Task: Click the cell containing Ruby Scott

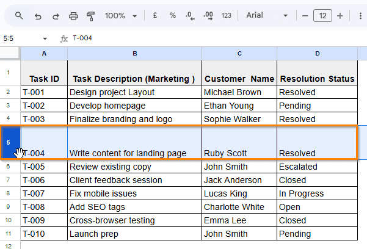Action: click(239, 153)
